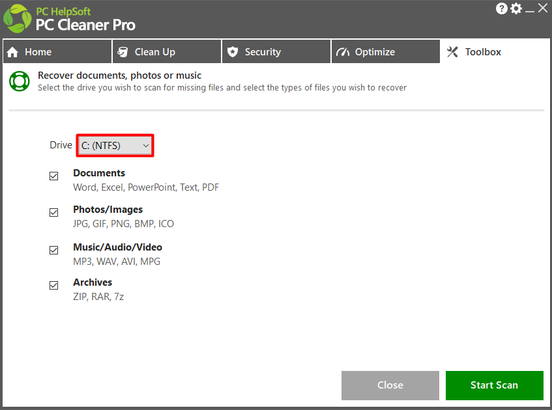Click the 'Word, Excel, PowerPoint, Text, PDF' text
The height and width of the screenshot is (410, 552).
pyautogui.click(x=146, y=187)
